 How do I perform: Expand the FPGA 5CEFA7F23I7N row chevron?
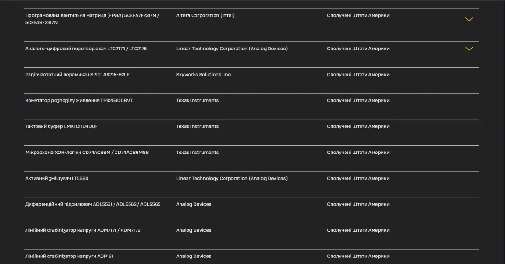click(469, 19)
